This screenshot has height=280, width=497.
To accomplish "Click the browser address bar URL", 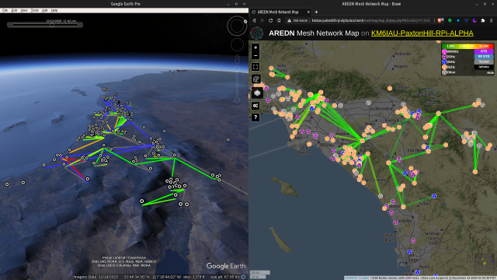I will 370,20.
